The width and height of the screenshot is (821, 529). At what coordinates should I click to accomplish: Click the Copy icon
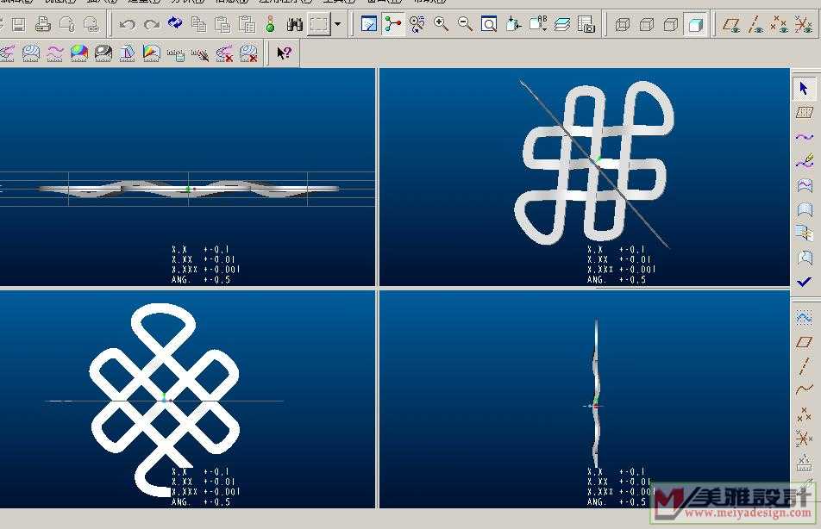tap(199, 24)
